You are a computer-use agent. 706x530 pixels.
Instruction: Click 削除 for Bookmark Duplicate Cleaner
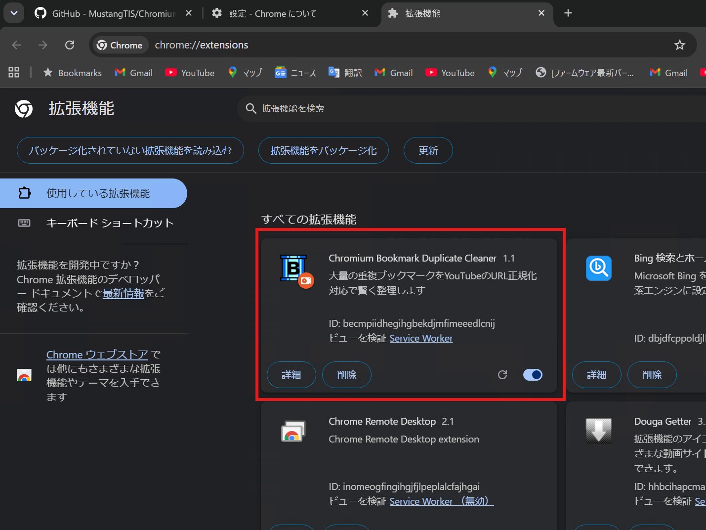pos(347,375)
